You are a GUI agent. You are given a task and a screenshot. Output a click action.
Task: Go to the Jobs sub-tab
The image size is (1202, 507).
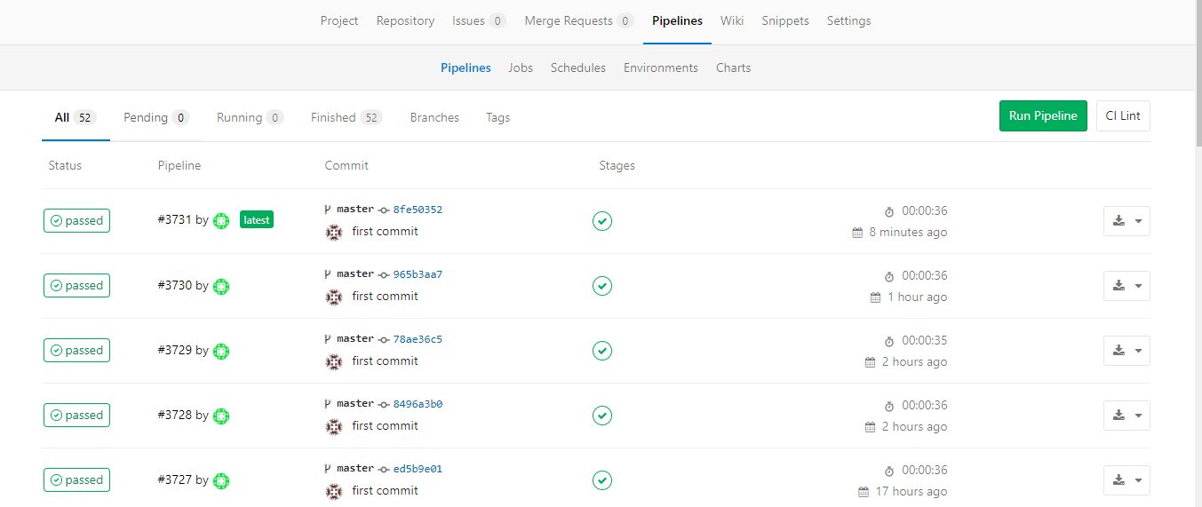521,67
